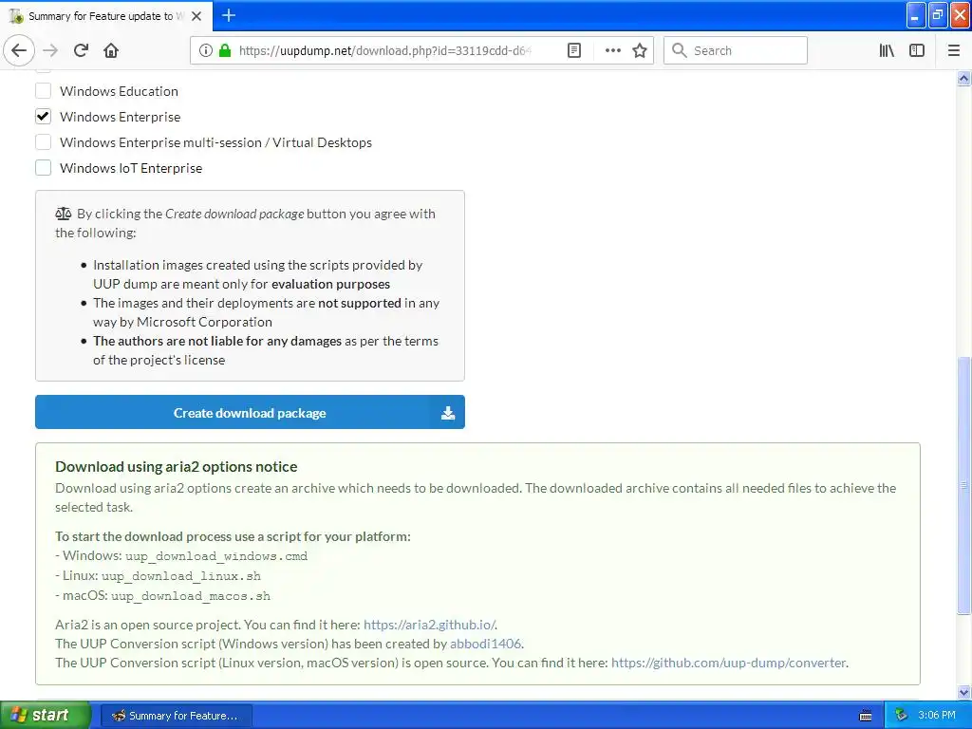This screenshot has height=729, width=972.
Task: Toggle reader view in the address bar
Action: [574, 50]
